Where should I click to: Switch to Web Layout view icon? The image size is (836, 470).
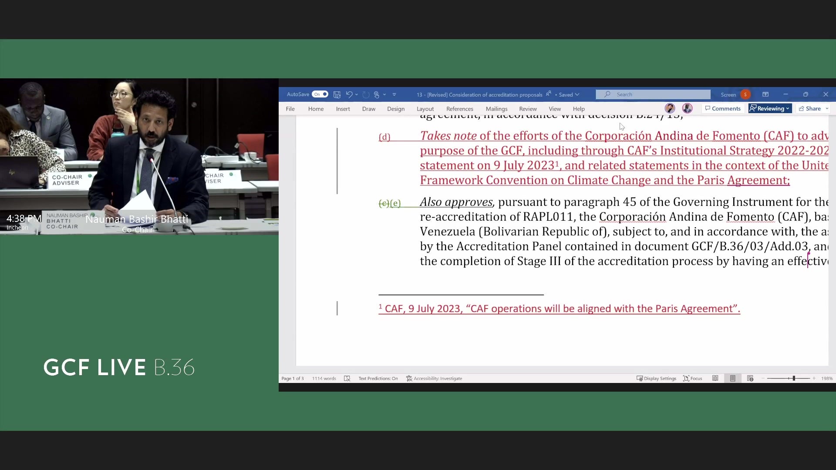click(750, 379)
